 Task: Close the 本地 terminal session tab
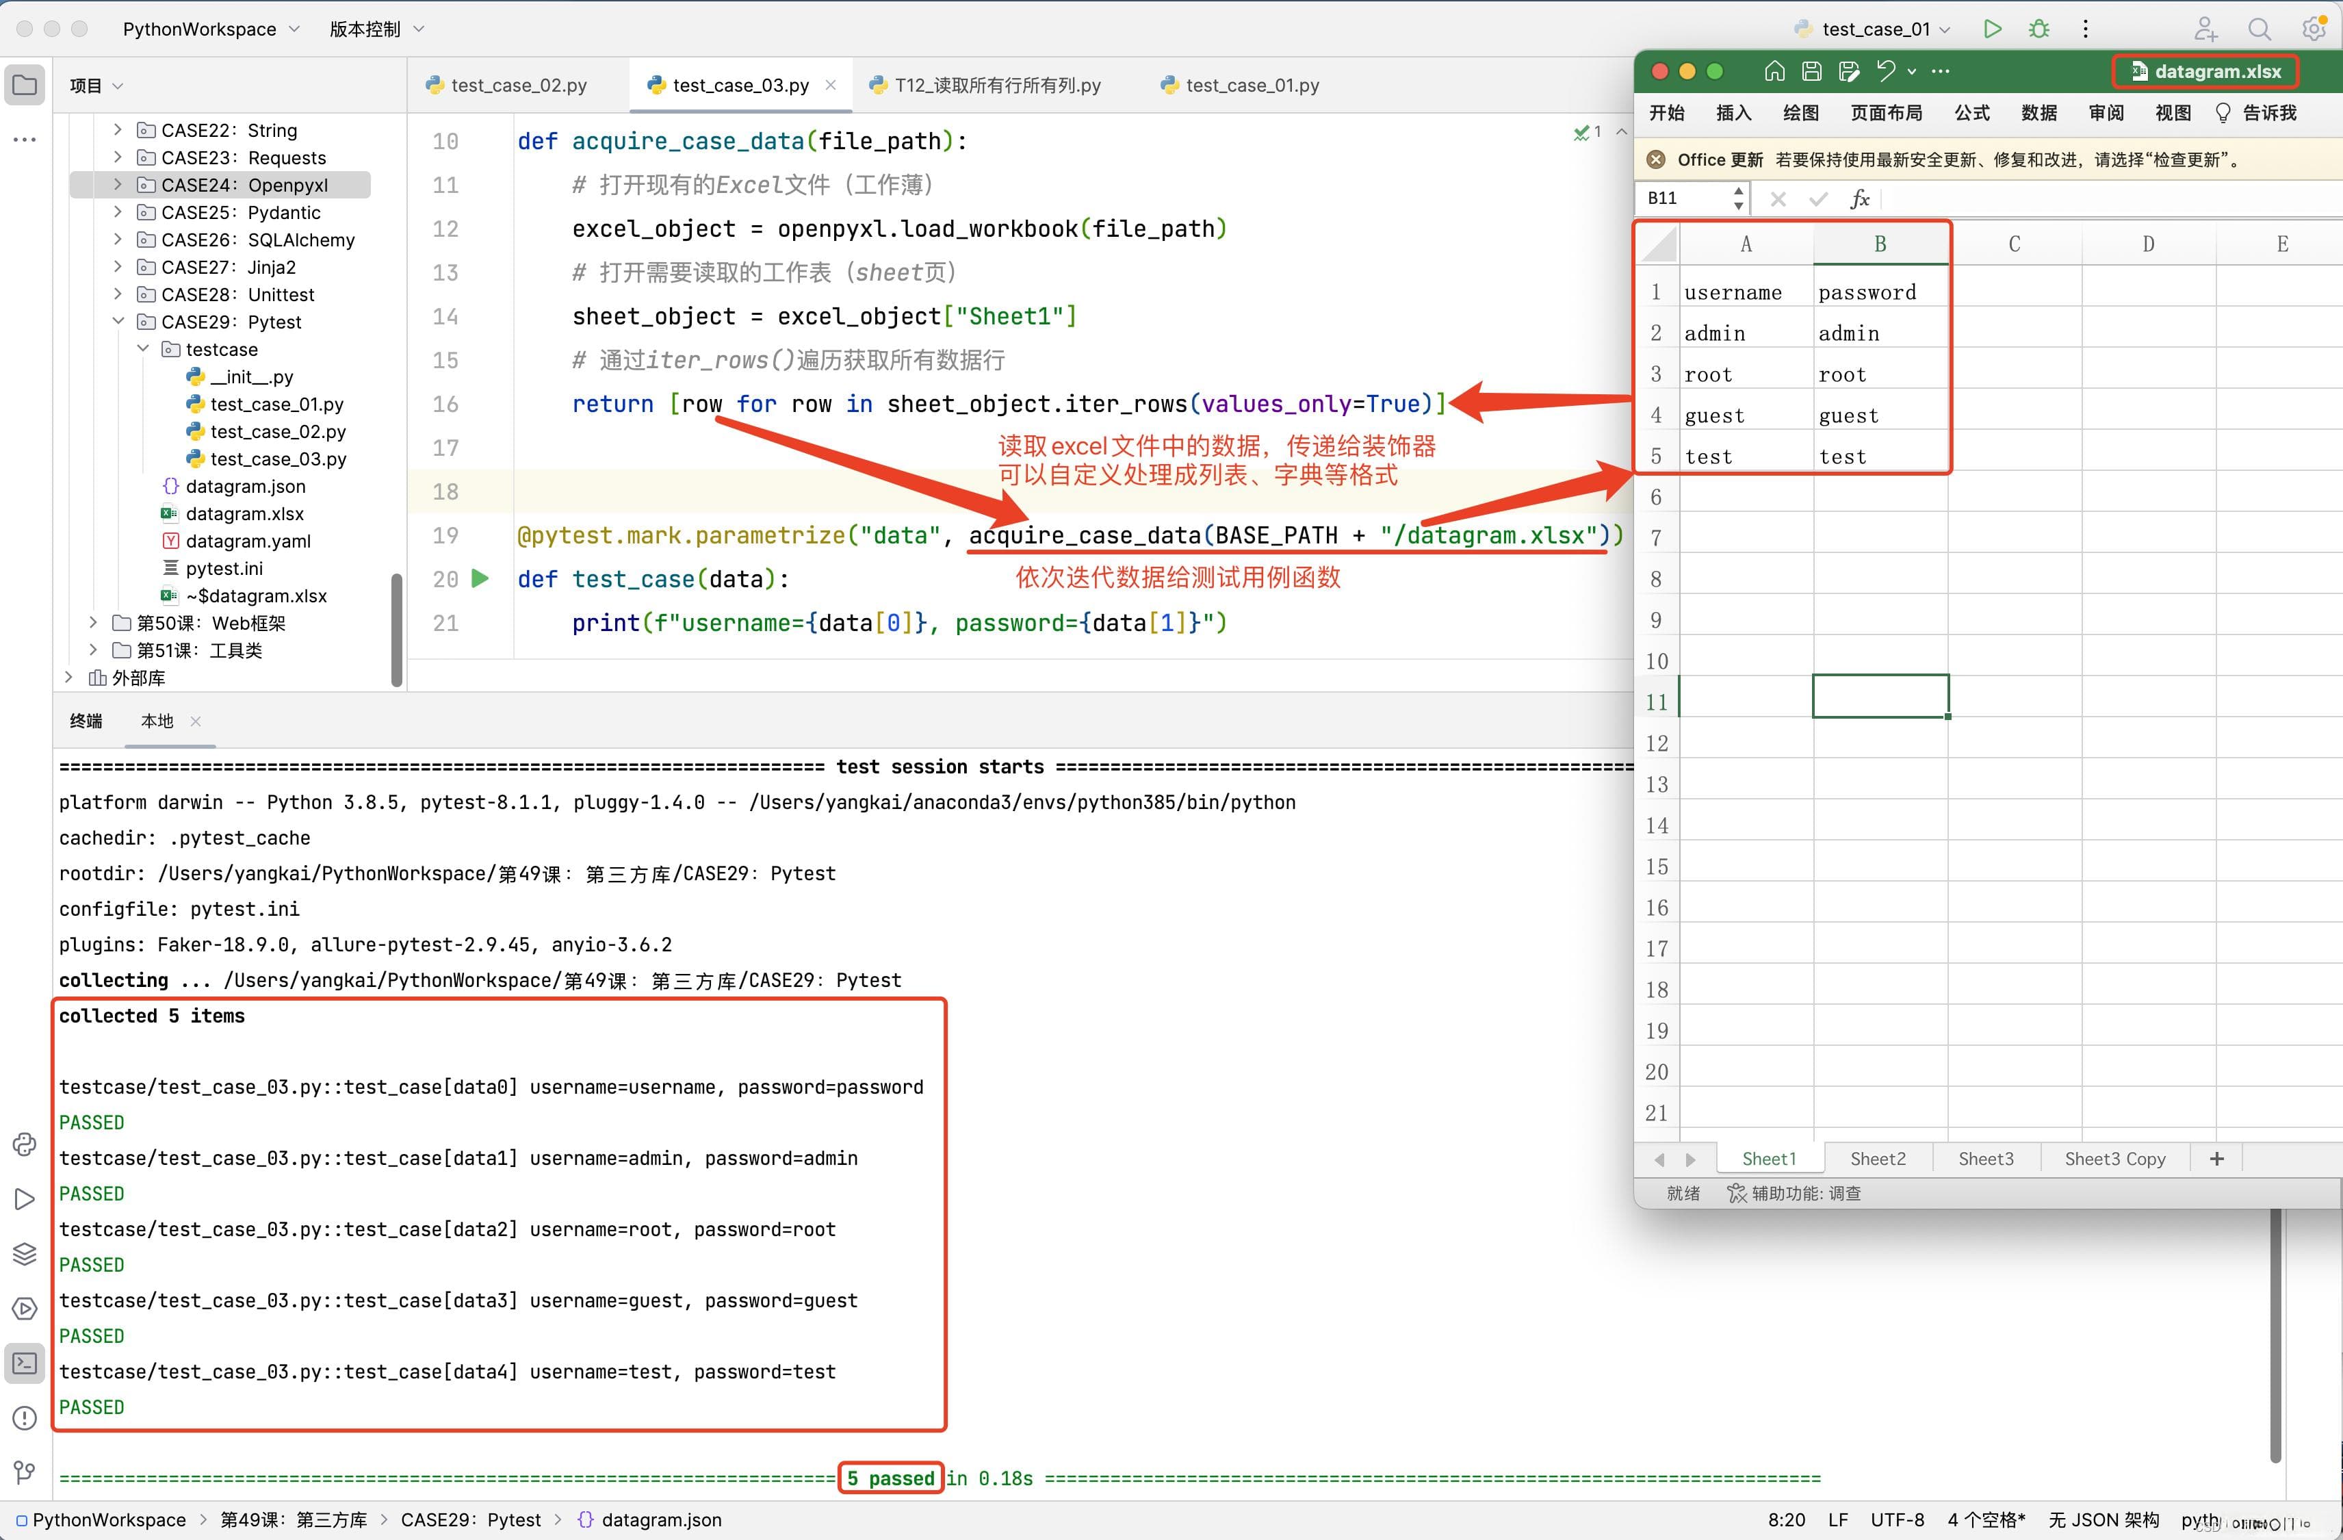tap(196, 721)
